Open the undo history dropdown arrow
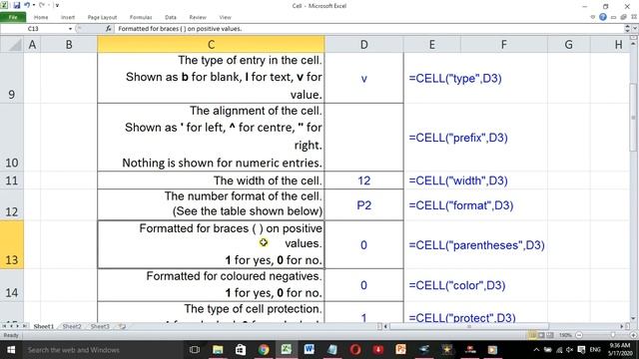Image resolution: width=639 pixels, height=359 pixels. click(33, 5)
